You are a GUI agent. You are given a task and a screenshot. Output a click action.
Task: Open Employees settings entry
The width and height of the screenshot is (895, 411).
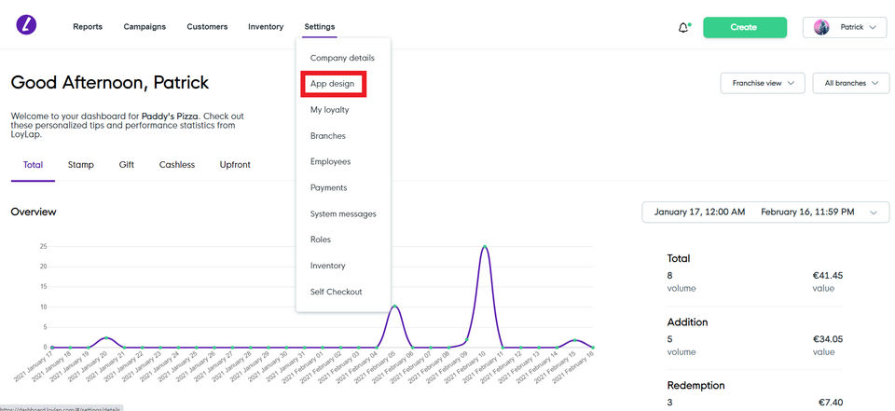pyautogui.click(x=330, y=162)
